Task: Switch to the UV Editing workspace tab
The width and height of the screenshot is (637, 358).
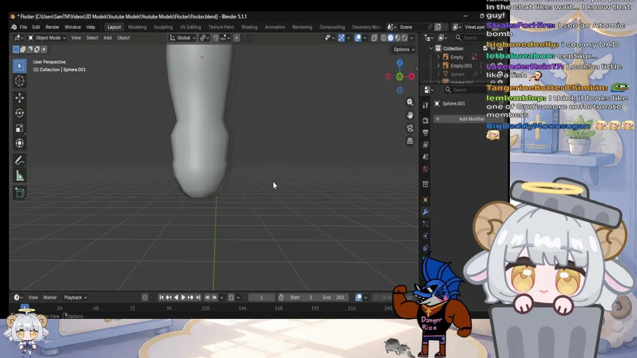Action: [191, 27]
